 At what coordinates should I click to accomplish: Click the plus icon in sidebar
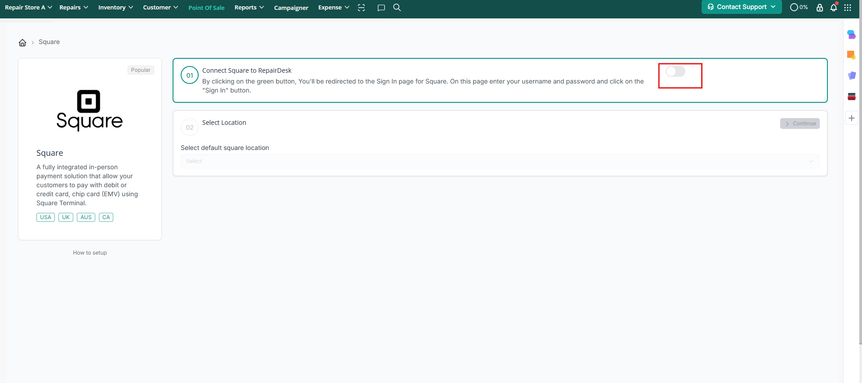[x=852, y=118]
